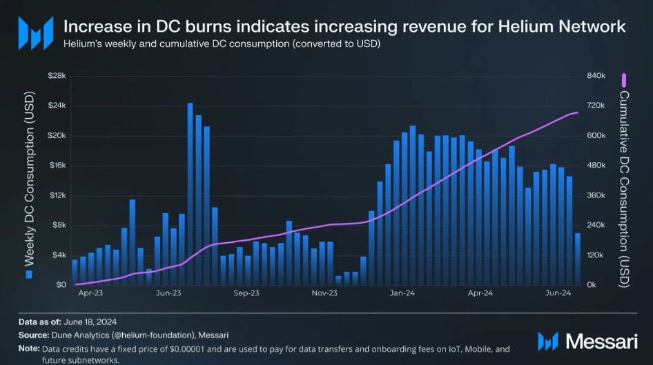Screen dimensions: 653x365
Task: Click the Apr-23 x-axis label
Action: 90,293
